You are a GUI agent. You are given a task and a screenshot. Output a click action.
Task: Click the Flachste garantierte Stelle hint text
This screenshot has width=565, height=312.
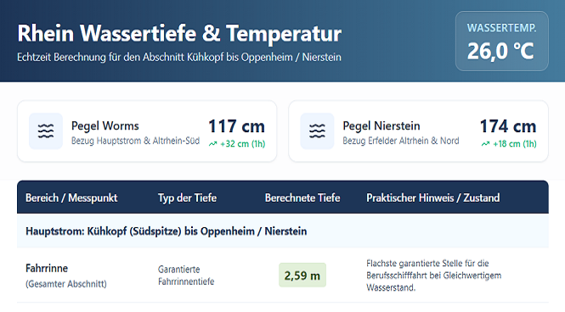434,276
